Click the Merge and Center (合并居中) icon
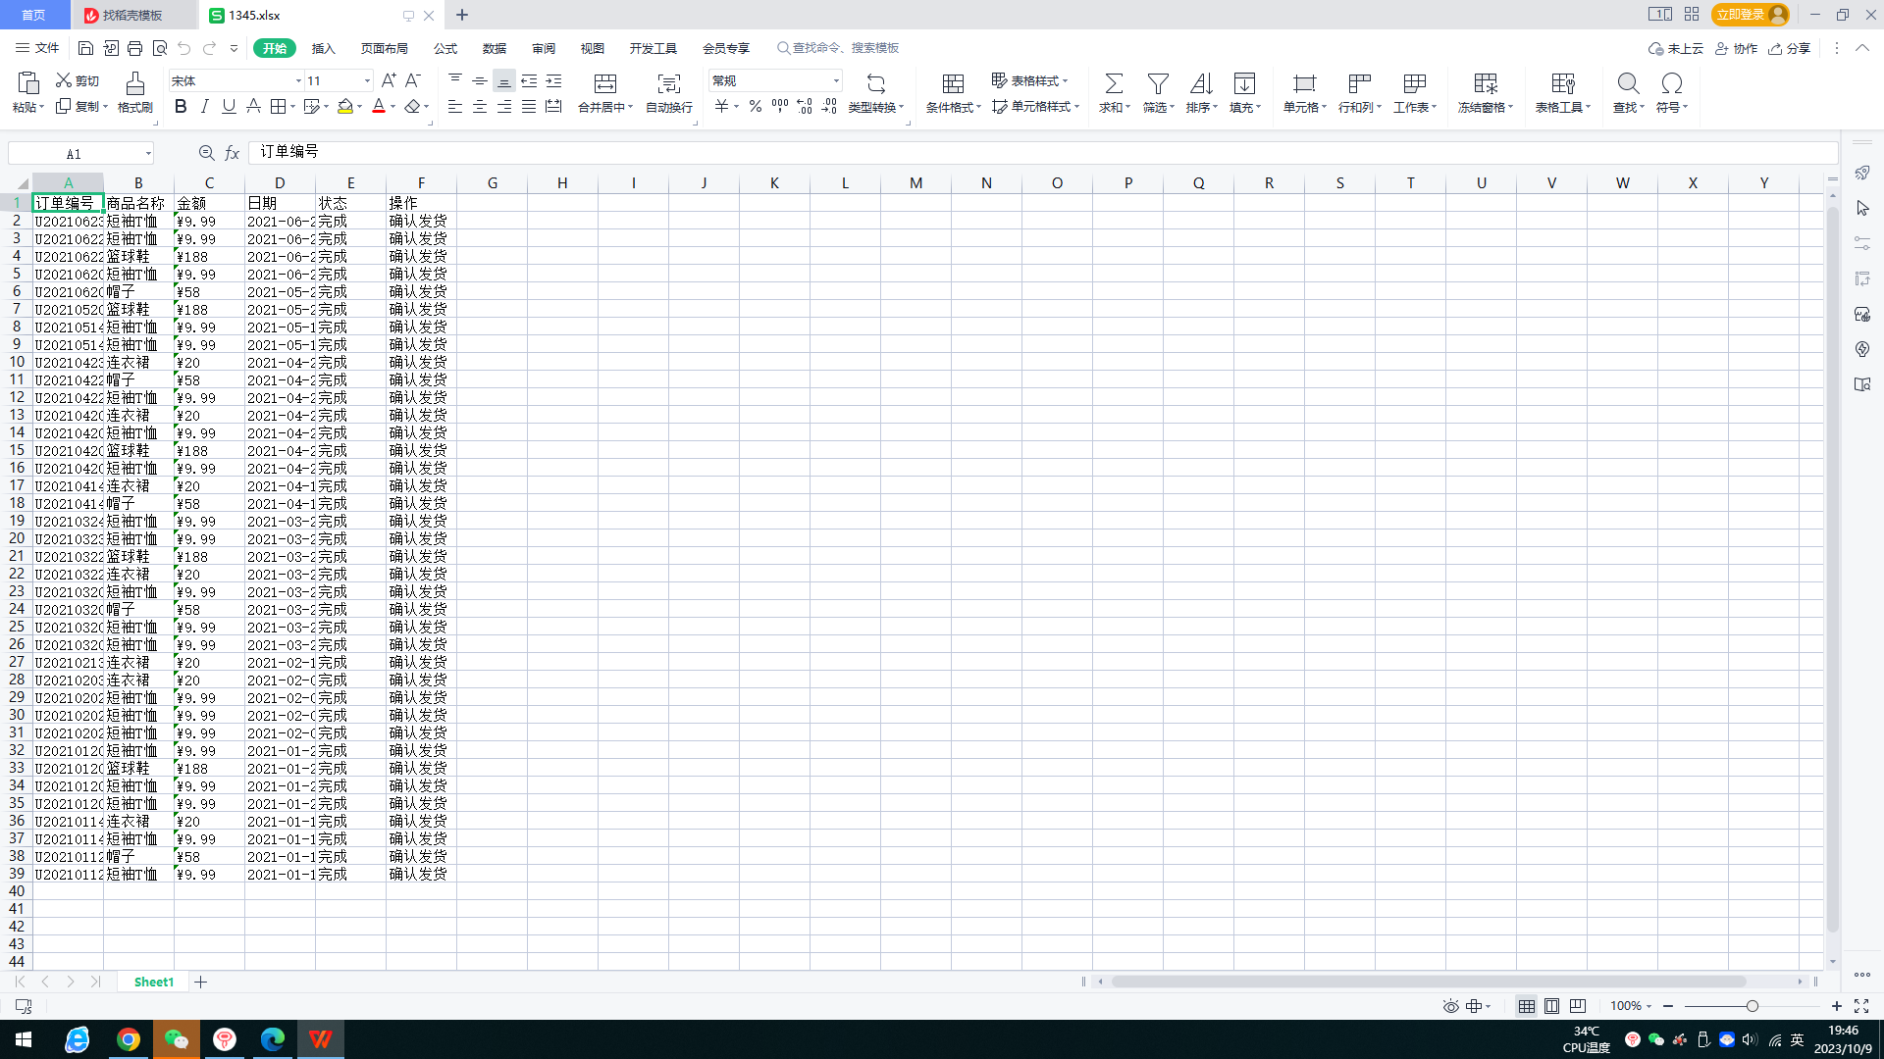The width and height of the screenshot is (1884, 1059). coord(605,84)
